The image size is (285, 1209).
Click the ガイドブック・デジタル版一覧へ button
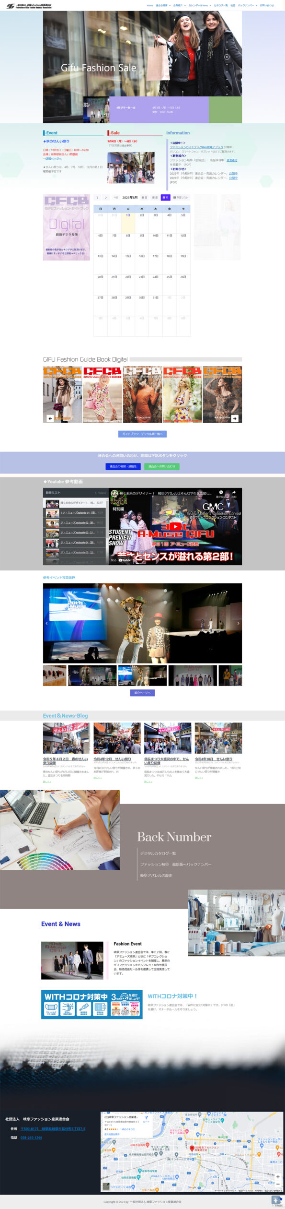pyautogui.click(x=142, y=434)
